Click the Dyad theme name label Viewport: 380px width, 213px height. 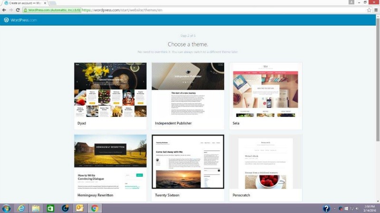[x=82, y=123]
